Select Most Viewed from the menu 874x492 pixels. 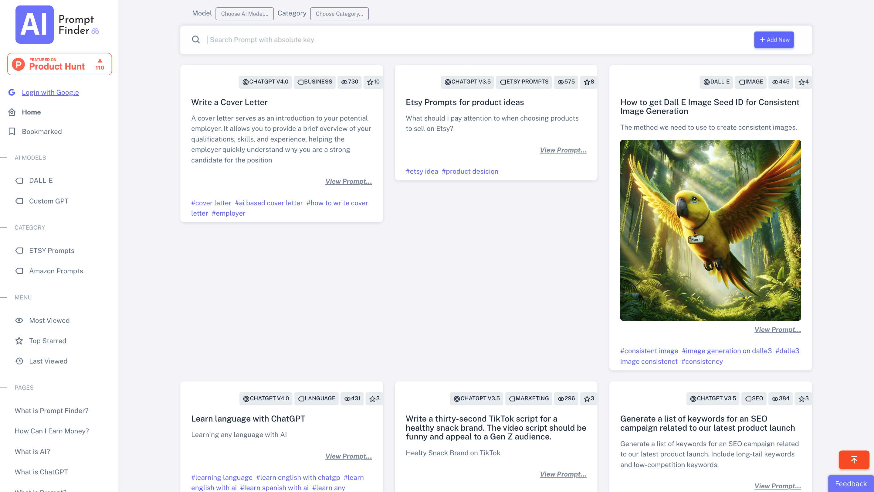coord(49,320)
